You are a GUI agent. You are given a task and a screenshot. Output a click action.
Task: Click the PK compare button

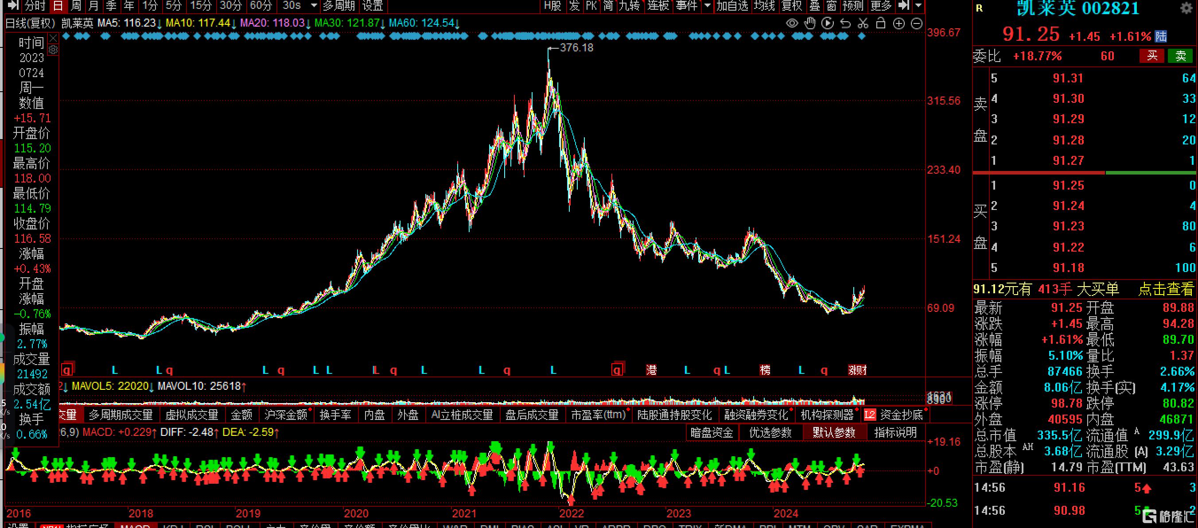click(x=591, y=6)
